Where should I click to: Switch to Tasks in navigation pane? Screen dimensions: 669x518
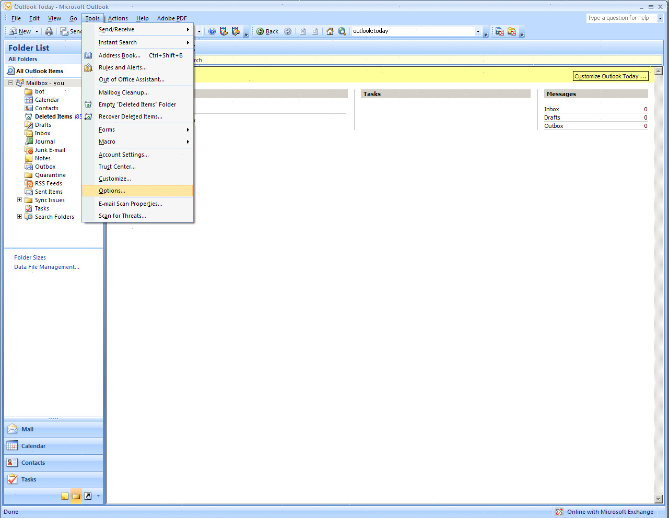click(53, 480)
